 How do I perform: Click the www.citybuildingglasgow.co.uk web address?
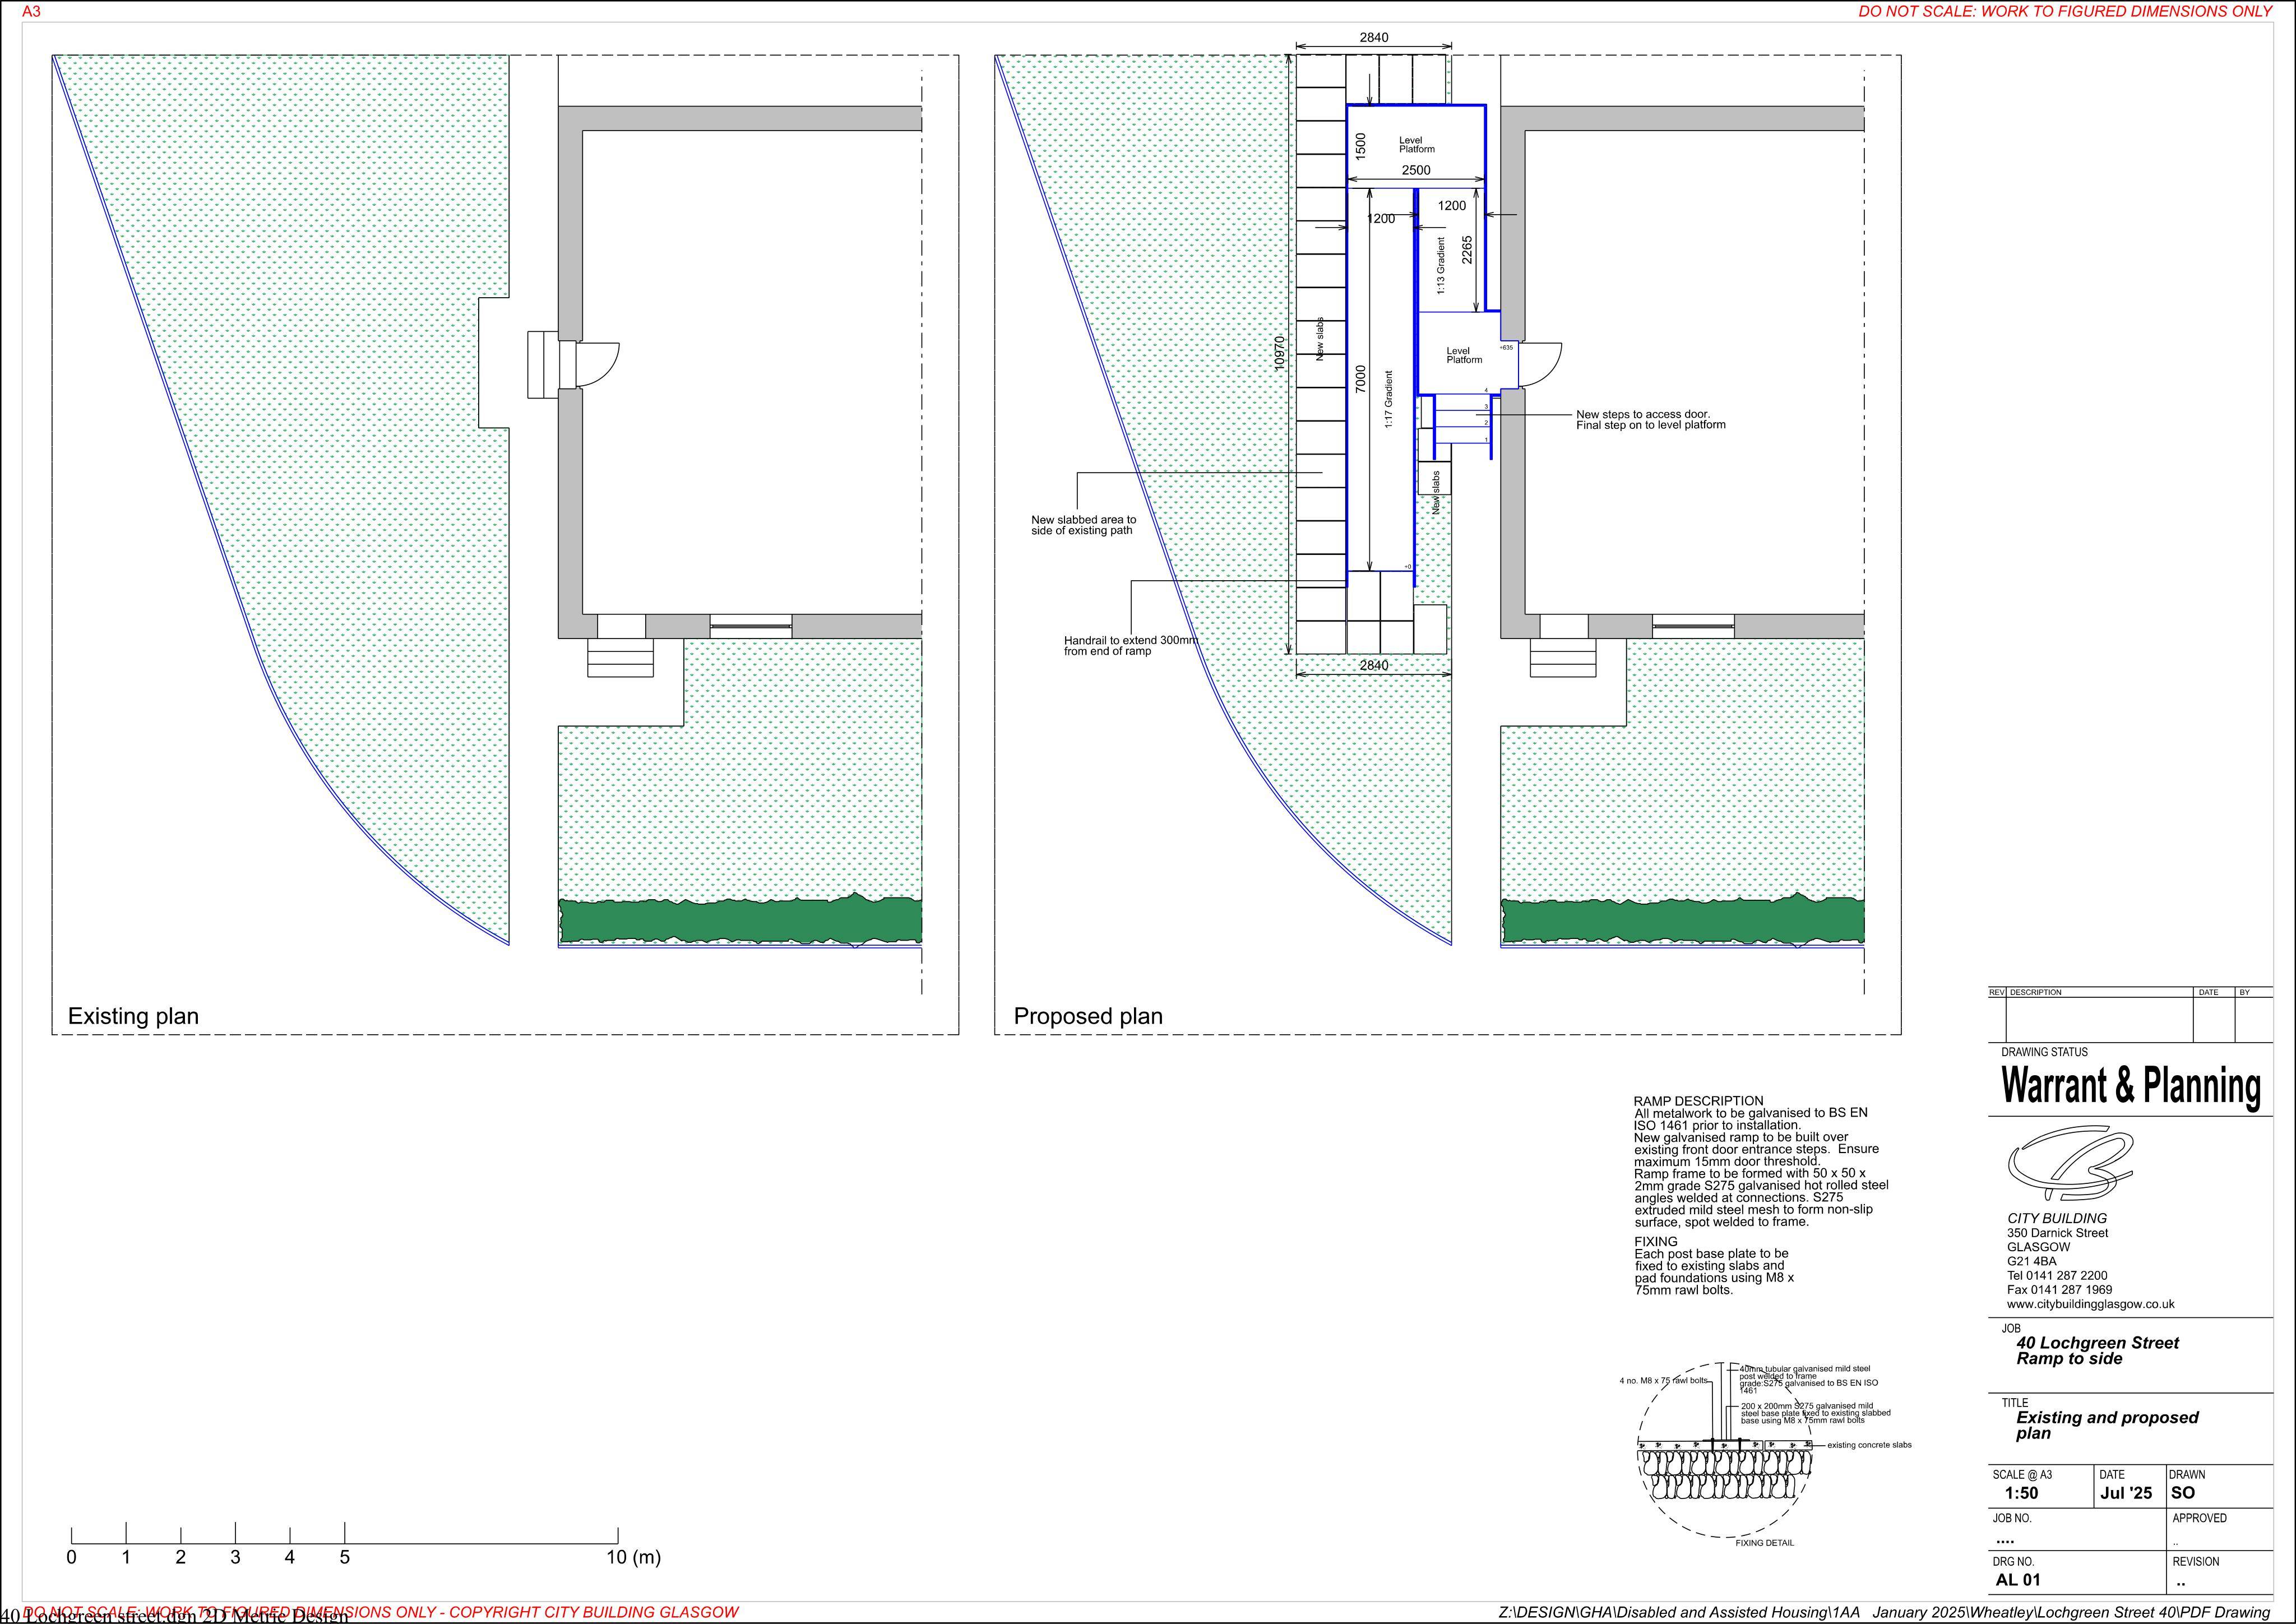click(2090, 1304)
